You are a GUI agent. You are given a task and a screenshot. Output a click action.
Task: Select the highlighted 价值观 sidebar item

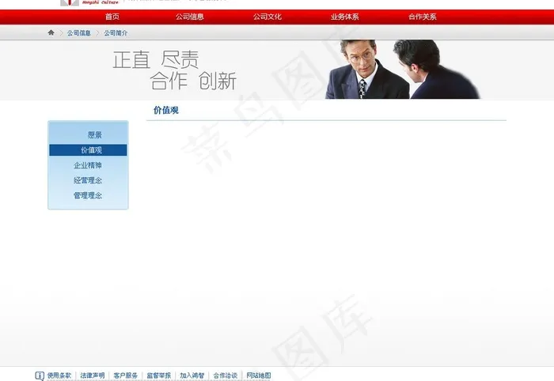(x=91, y=150)
